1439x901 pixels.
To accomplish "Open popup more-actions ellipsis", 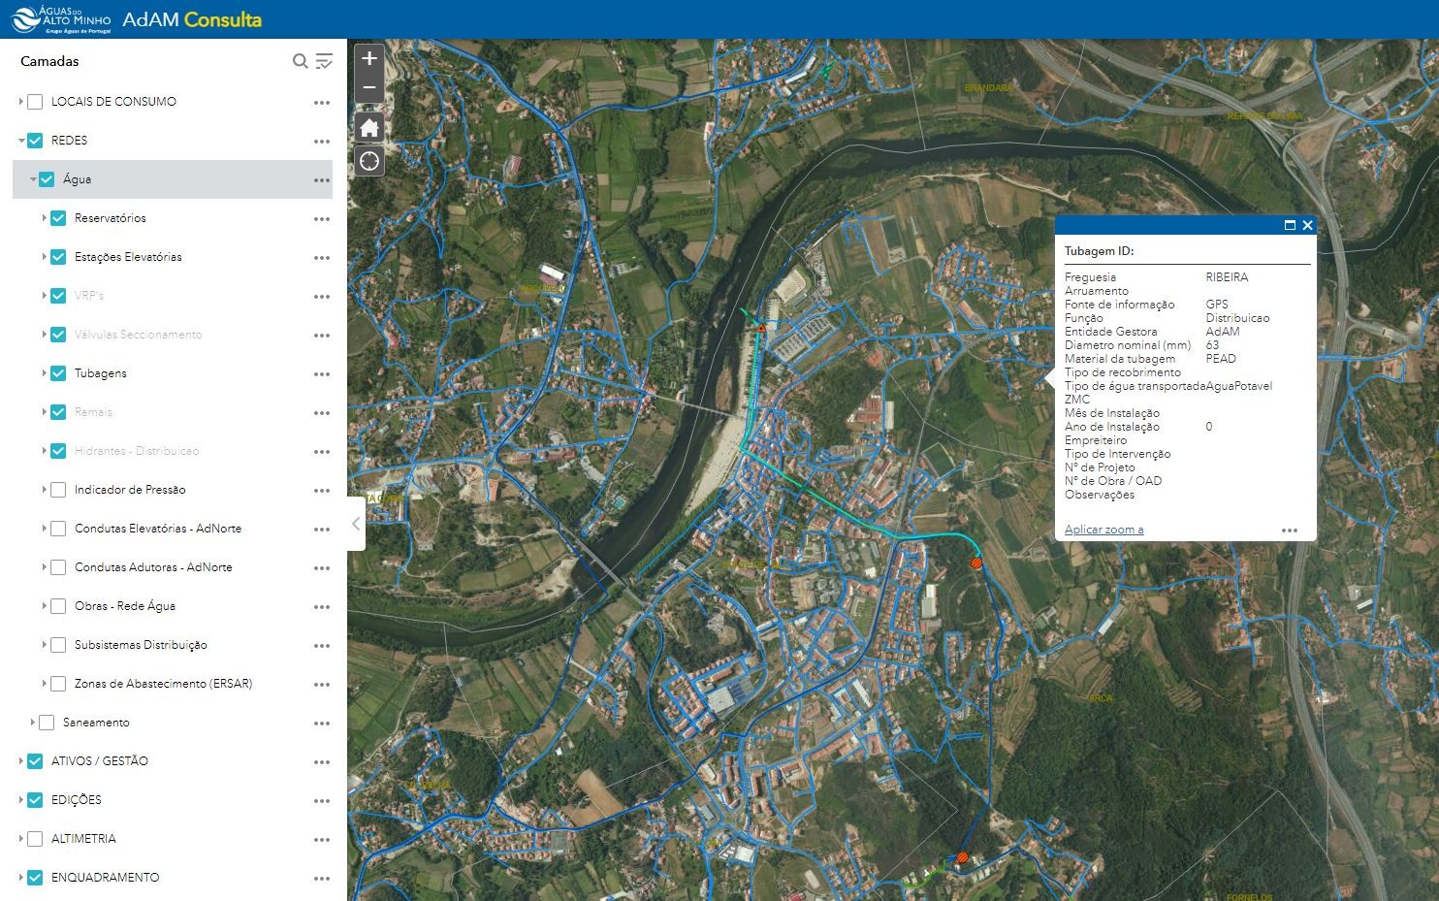I will [x=1289, y=531].
